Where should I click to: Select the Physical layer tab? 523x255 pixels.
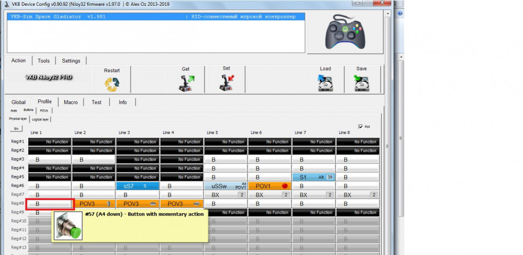18,119
